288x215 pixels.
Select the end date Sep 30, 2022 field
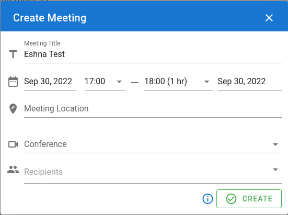tap(250, 82)
